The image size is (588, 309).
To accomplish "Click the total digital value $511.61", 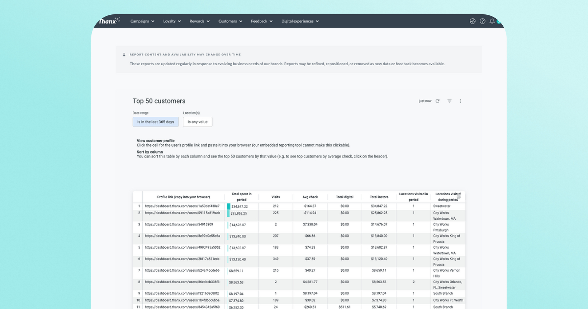I will pyautogui.click(x=345, y=307).
